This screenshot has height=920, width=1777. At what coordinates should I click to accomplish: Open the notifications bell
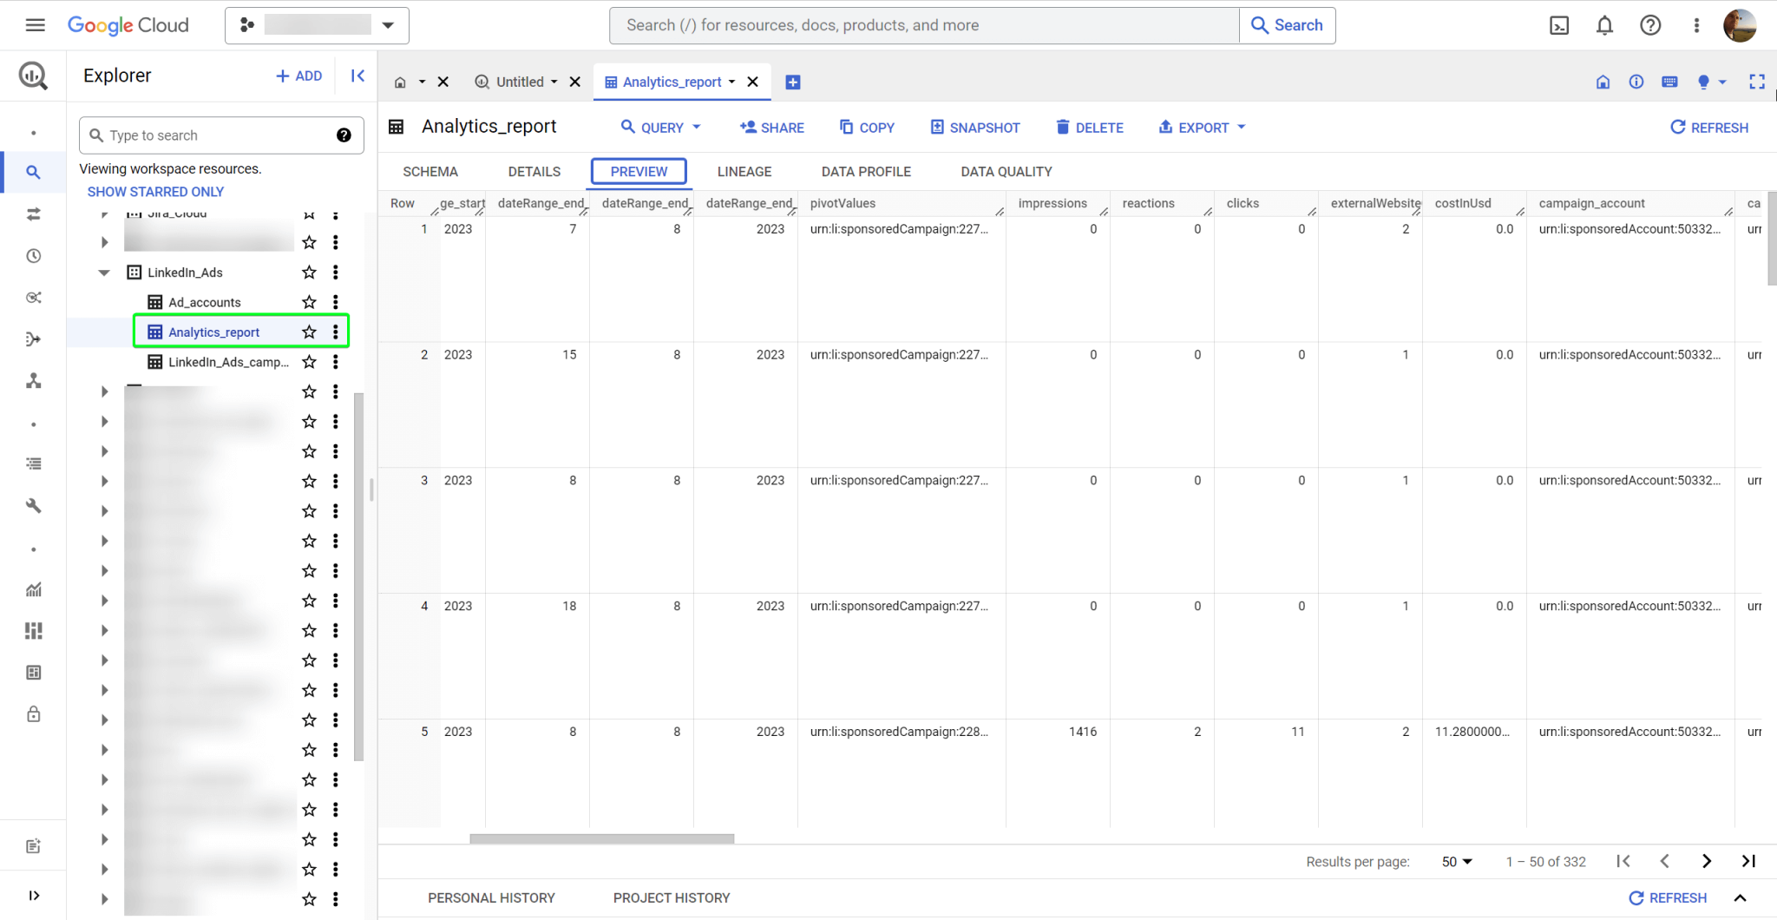1604,25
